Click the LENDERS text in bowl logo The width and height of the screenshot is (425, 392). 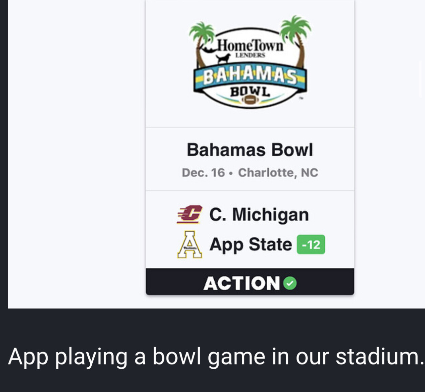tap(250, 55)
